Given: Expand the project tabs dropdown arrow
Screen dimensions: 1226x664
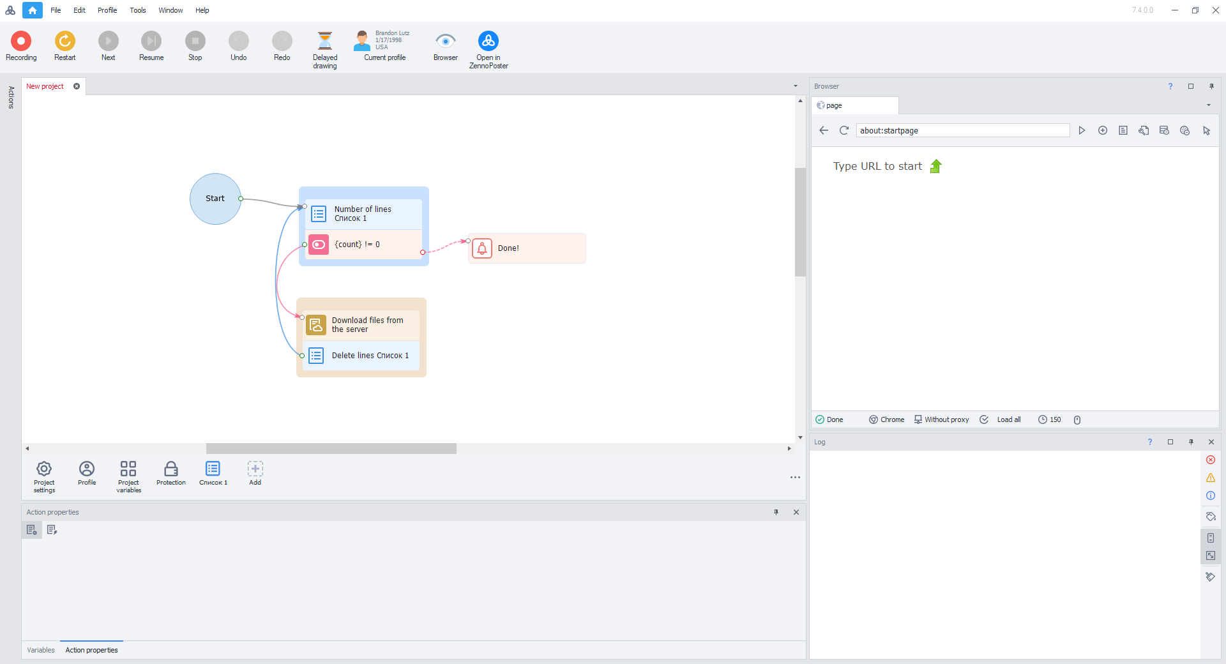Looking at the screenshot, I should pos(796,86).
